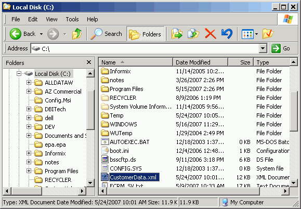Click the file list scroll down arrow
The image size is (301, 209).
[294, 182]
